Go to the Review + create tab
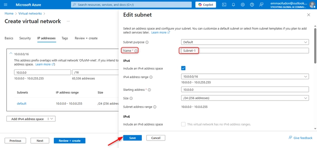Image resolution: width=317 pixels, height=148 pixels. 86,38
